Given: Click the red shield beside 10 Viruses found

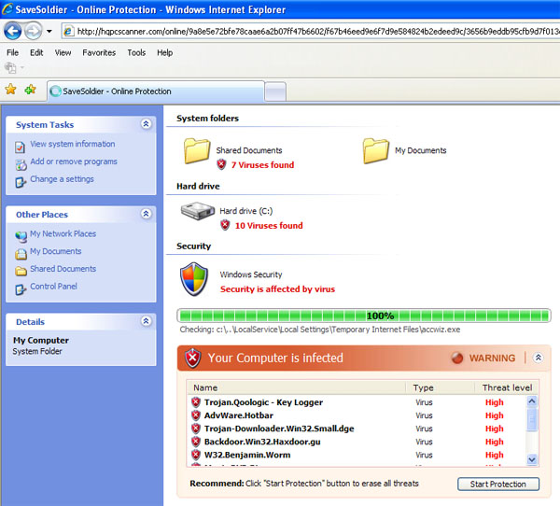Looking at the screenshot, I should coord(225,225).
